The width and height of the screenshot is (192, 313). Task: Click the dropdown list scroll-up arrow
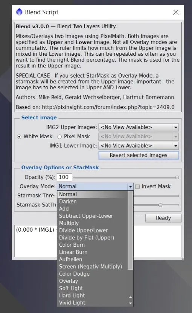(x=130, y=297)
